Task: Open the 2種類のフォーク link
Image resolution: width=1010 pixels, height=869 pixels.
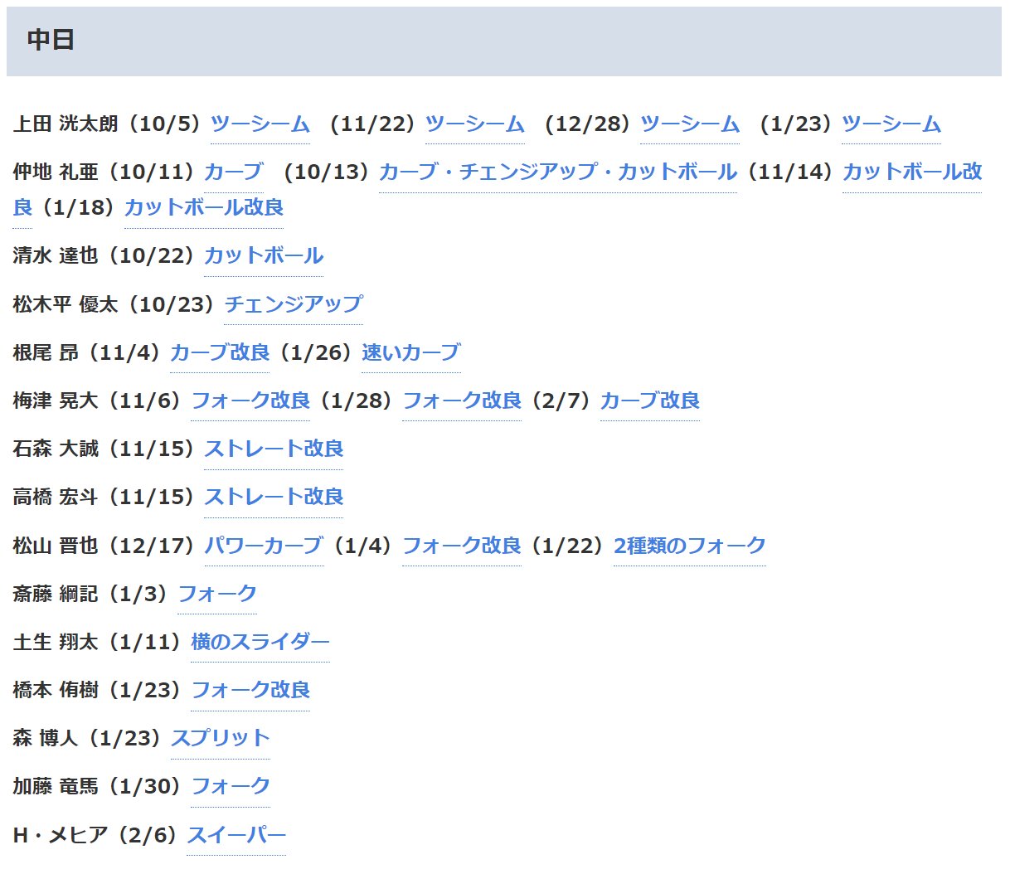Action: (690, 546)
